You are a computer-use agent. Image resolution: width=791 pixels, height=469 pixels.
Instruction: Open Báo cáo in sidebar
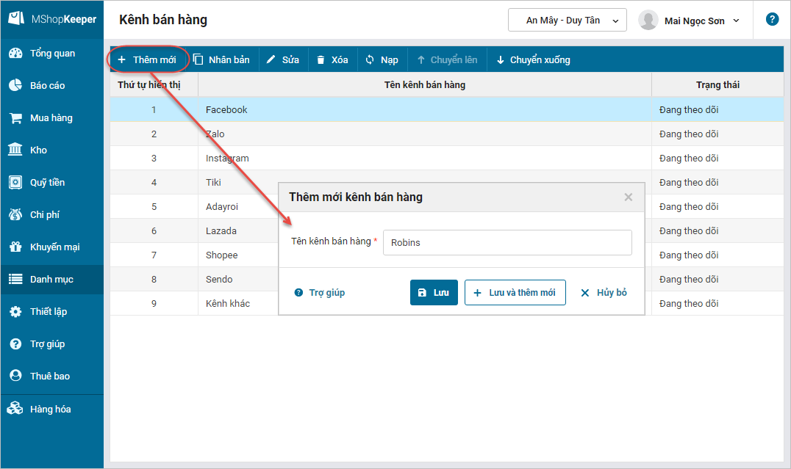click(x=52, y=86)
